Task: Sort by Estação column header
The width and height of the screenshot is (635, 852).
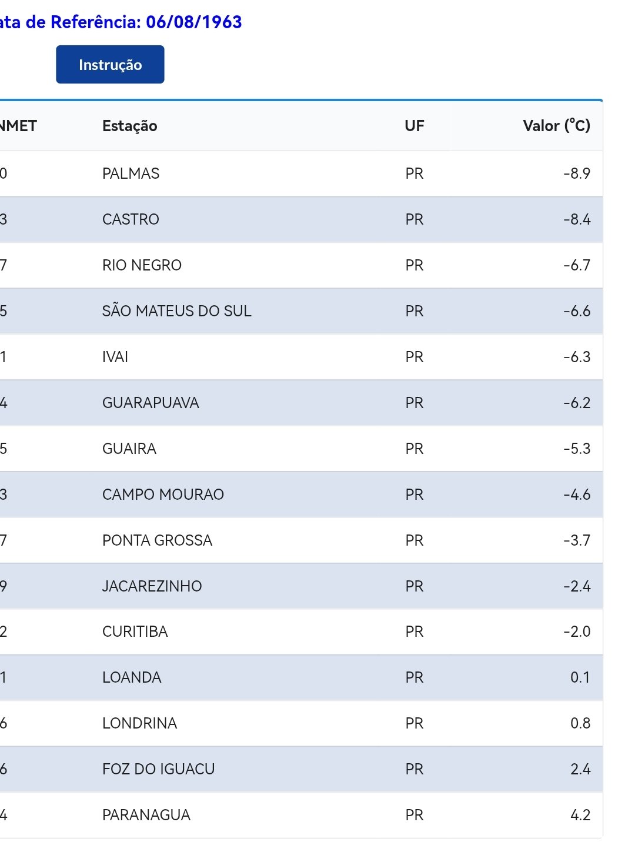Action: click(129, 126)
